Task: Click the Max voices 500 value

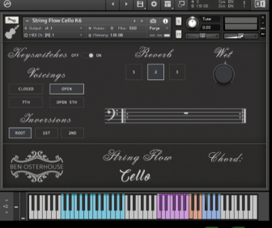Action: click(133, 28)
